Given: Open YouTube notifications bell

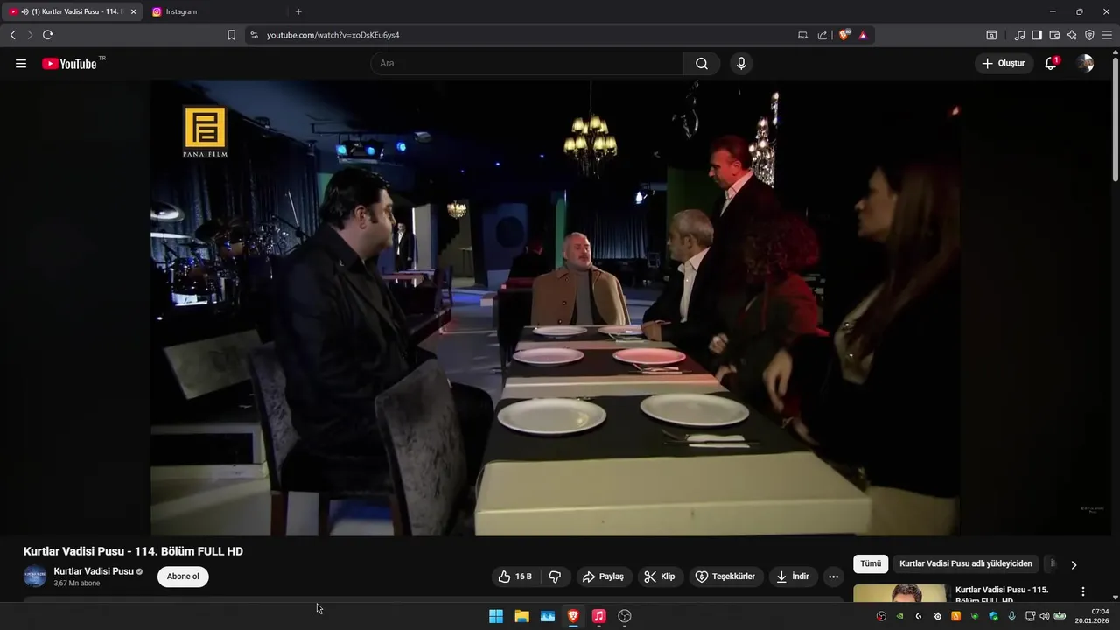Looking at the screenshot, I should pos(1051,64).
